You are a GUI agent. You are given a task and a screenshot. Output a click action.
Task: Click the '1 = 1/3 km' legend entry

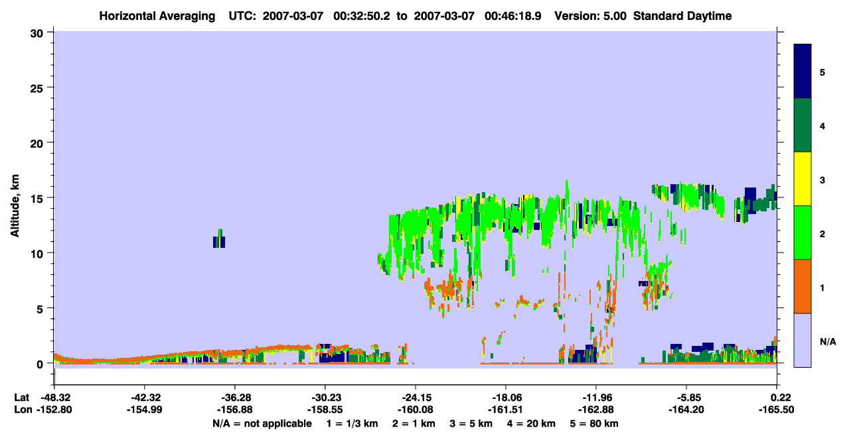pos(353,423)
